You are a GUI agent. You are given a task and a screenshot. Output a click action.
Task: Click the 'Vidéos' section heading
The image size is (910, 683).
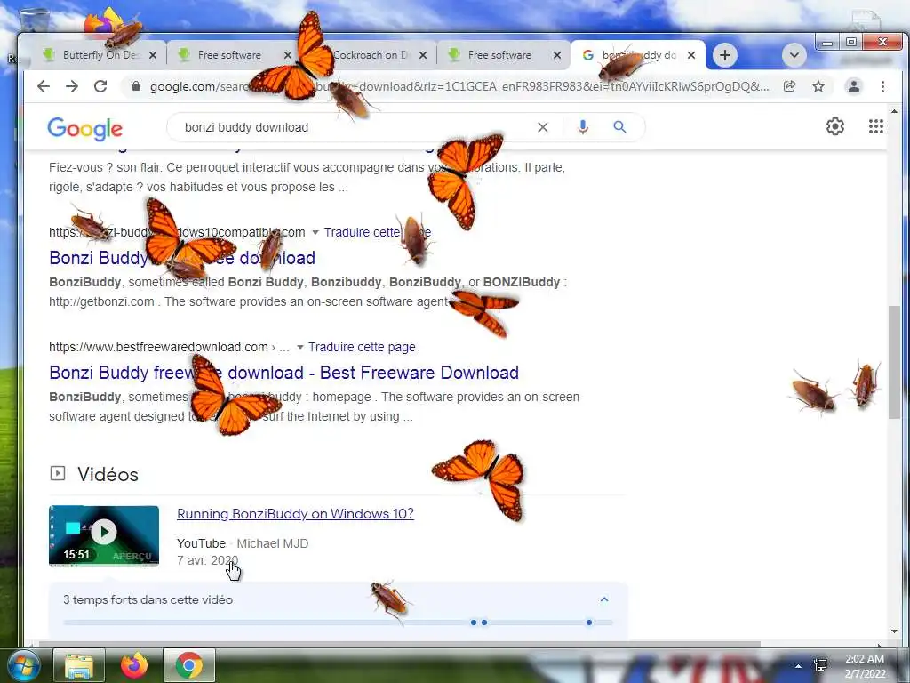click(108, 474)
